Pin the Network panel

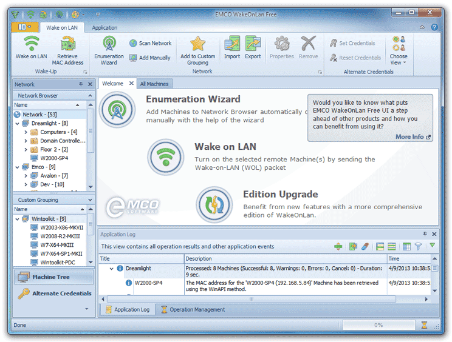pos(81,84)
